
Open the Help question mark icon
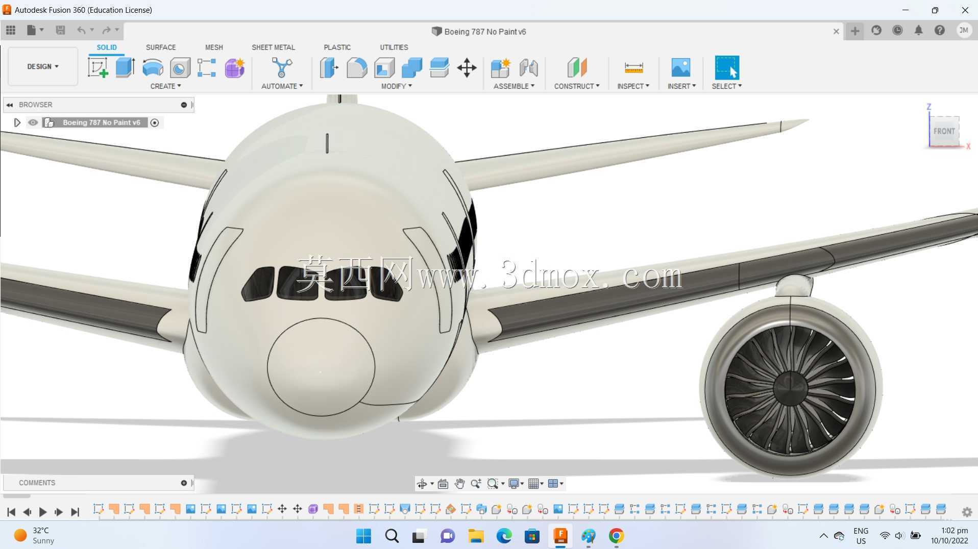pyautogui.click(x=940, y=31)
